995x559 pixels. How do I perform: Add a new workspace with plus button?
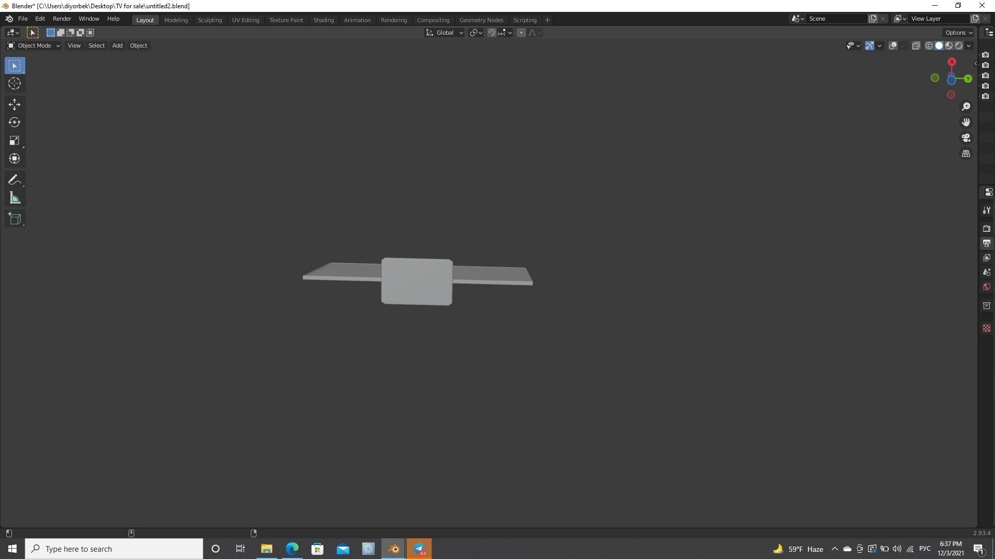click(x=547, y=20)
